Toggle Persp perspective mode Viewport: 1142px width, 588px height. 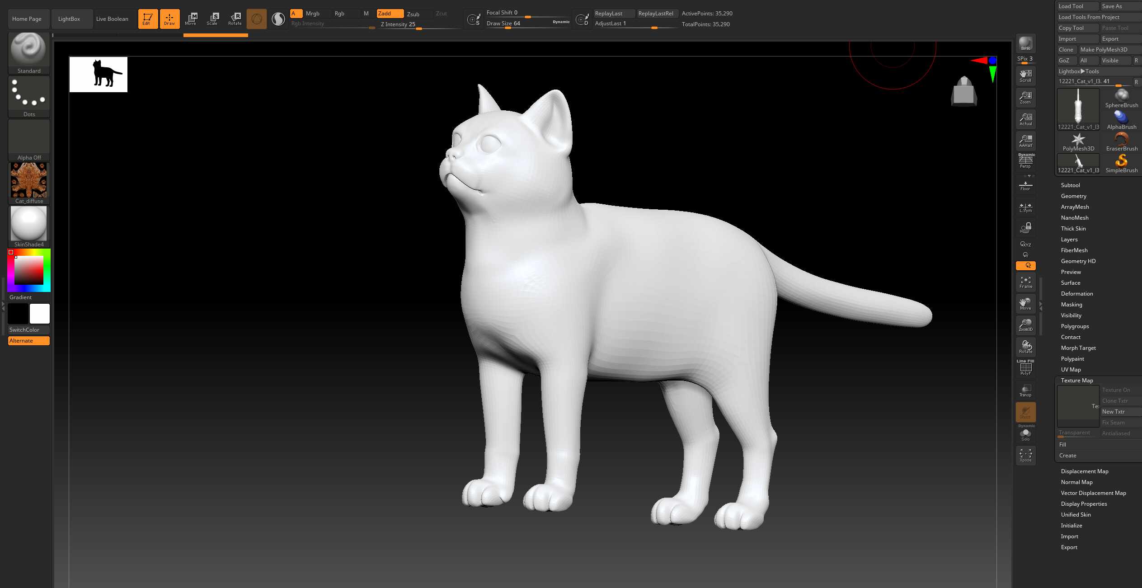pos(1025,161)
